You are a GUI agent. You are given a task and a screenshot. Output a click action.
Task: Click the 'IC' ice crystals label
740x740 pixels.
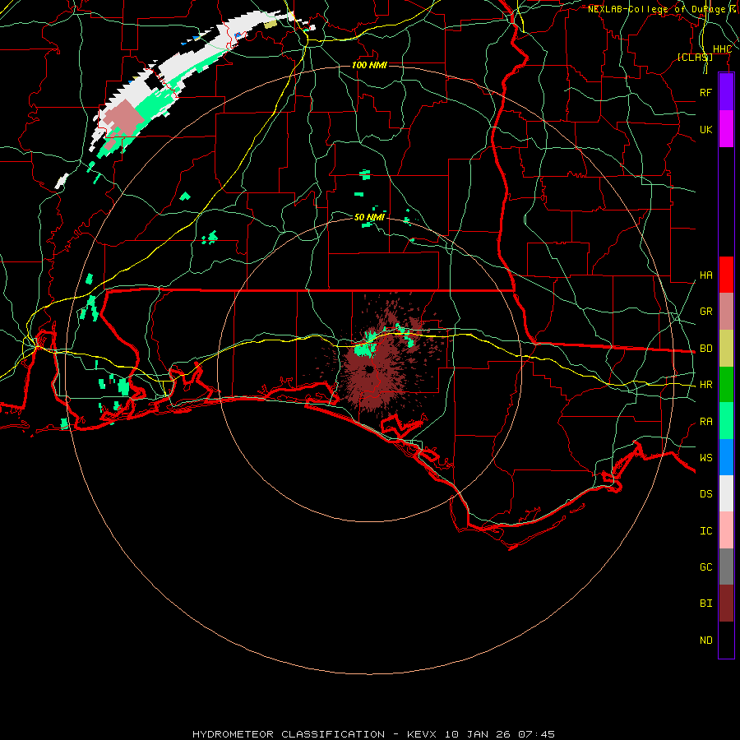[705, 531]
